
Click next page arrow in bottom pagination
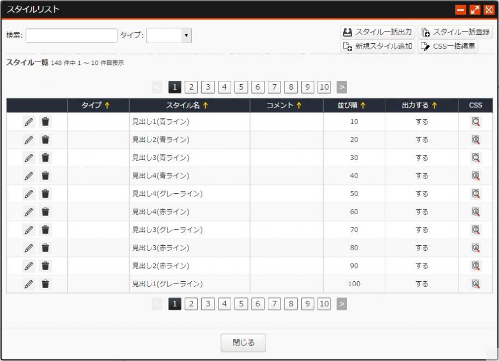click(x=342, y=304)
